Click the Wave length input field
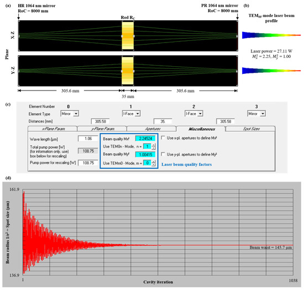Viewport: 304px width, 290px height. click(x=88, y=138)
